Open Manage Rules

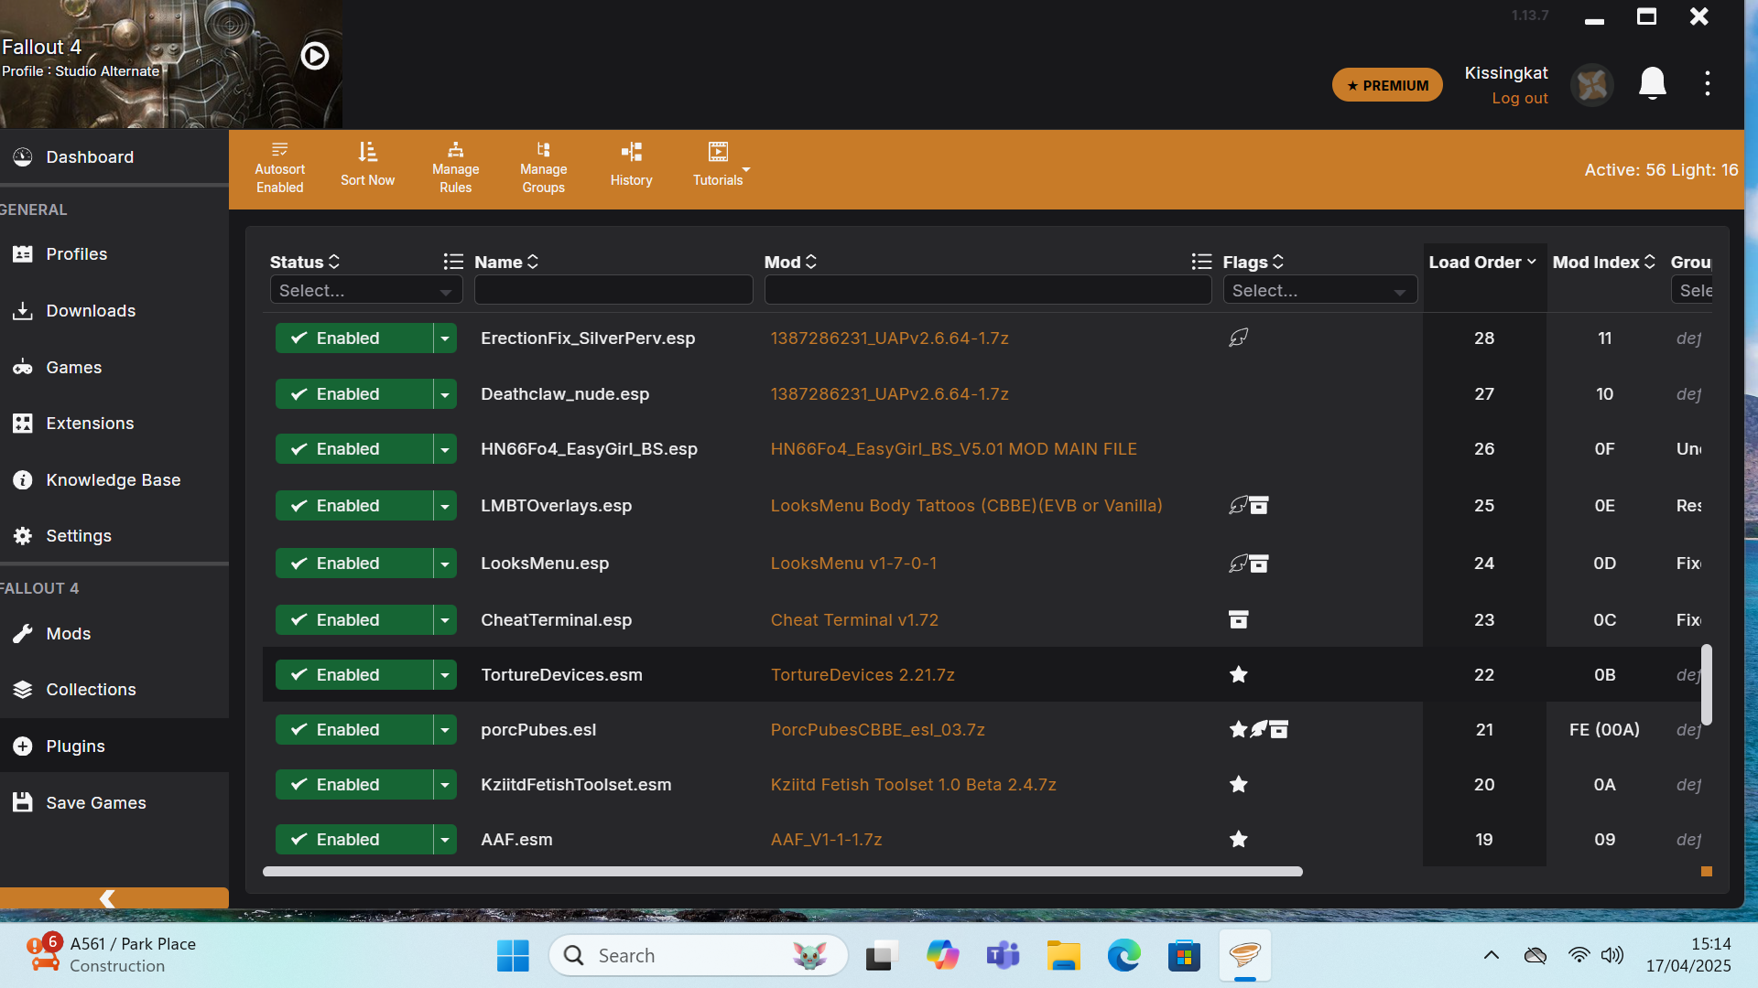tap(455, 168)
